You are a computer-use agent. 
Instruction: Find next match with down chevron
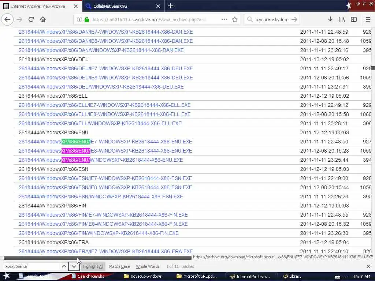pyautogui.click(x=74, y=266)
